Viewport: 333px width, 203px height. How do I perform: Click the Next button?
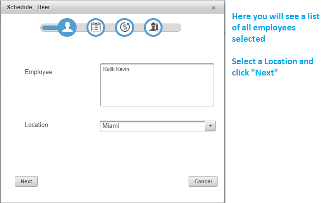[26, 181]
